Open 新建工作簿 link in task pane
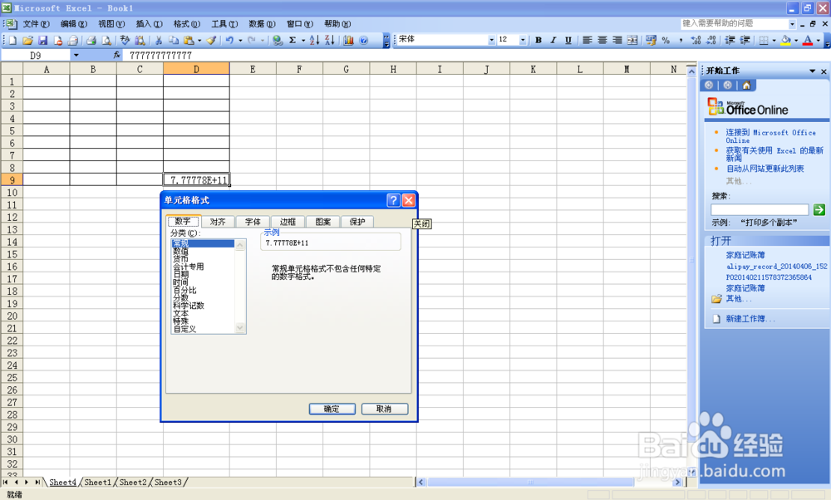 (750, 319)
